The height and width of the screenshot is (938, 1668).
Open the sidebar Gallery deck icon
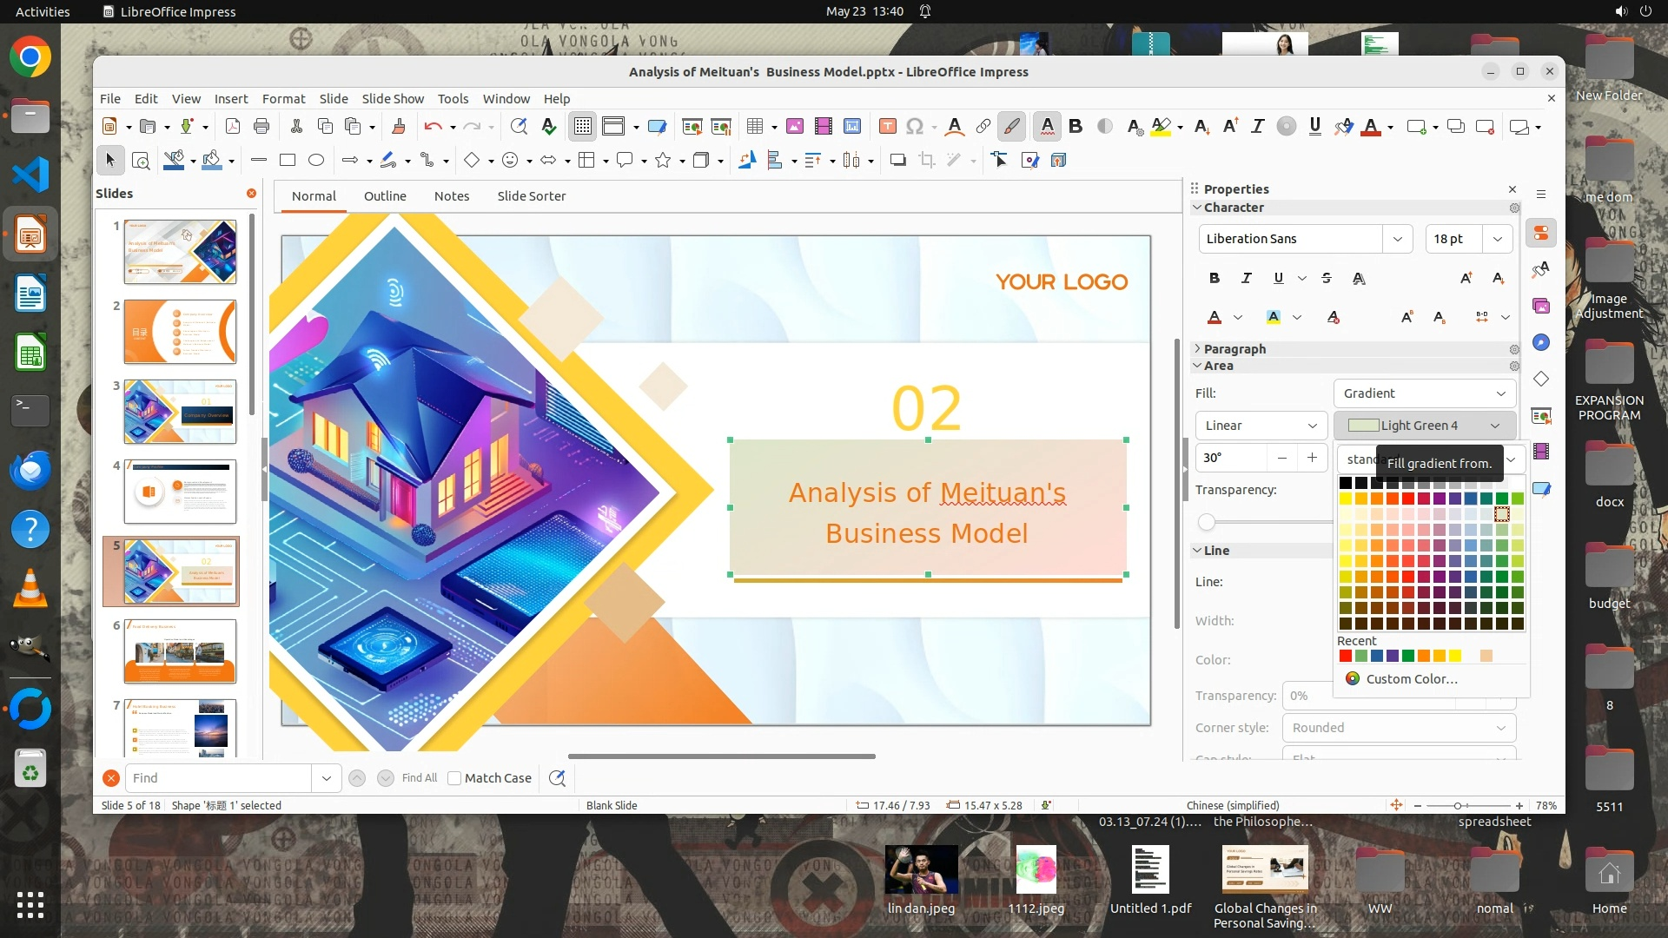(1541, 306)
